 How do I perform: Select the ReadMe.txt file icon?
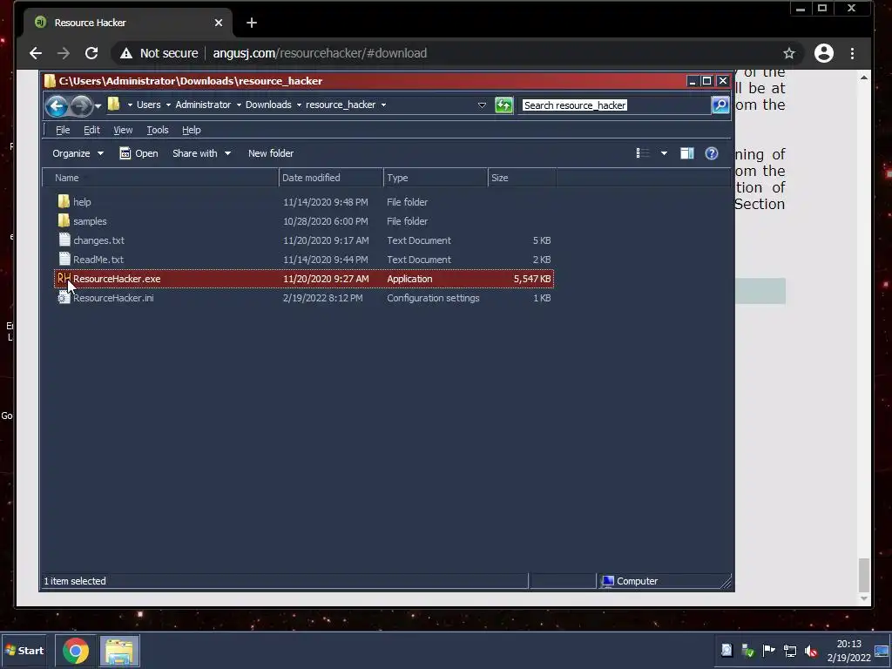pos(64,259)
